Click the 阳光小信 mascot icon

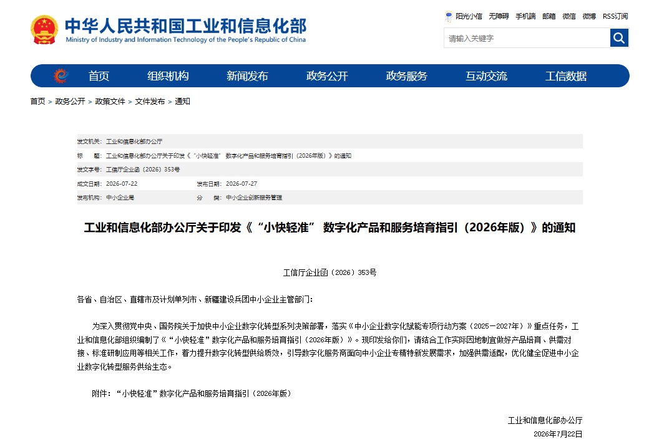pyautogui.click(x=449, y=16)
